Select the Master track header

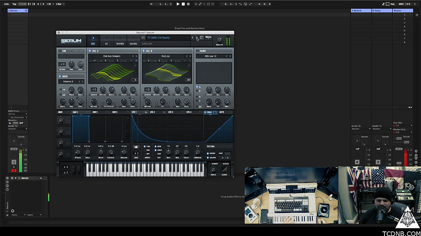[403, 10]
